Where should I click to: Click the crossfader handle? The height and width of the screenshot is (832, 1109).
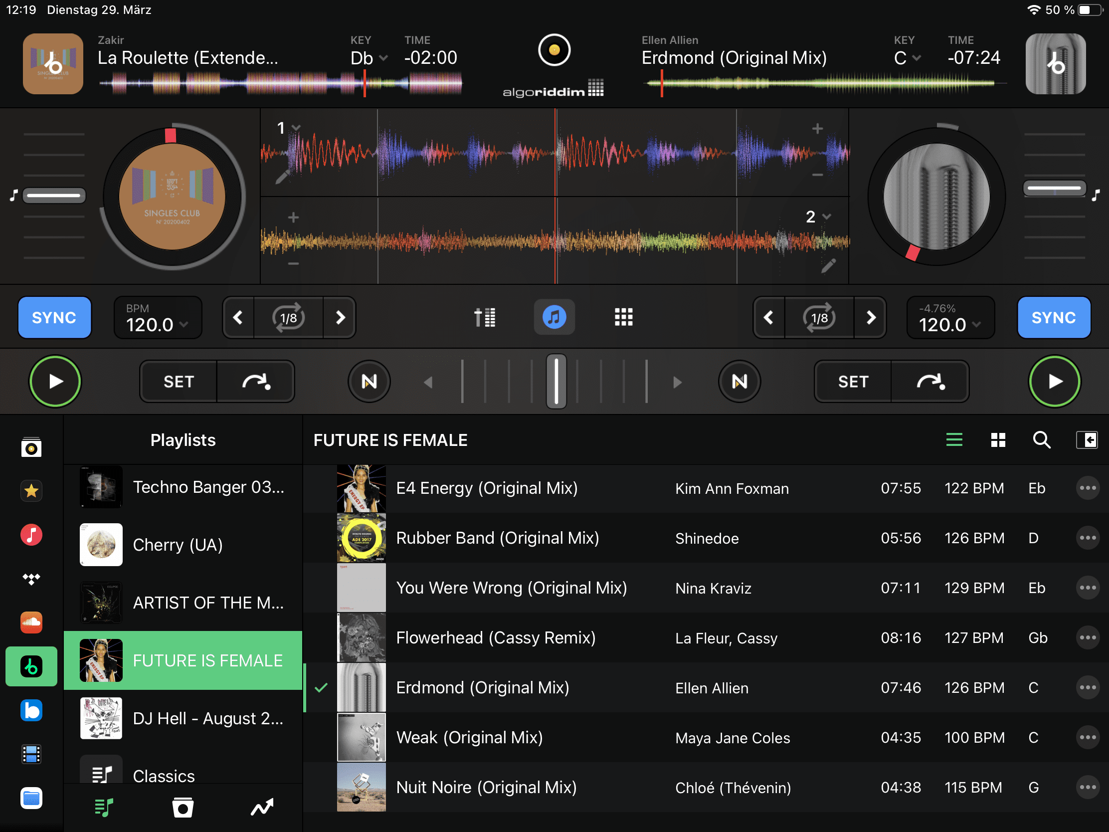556,381
